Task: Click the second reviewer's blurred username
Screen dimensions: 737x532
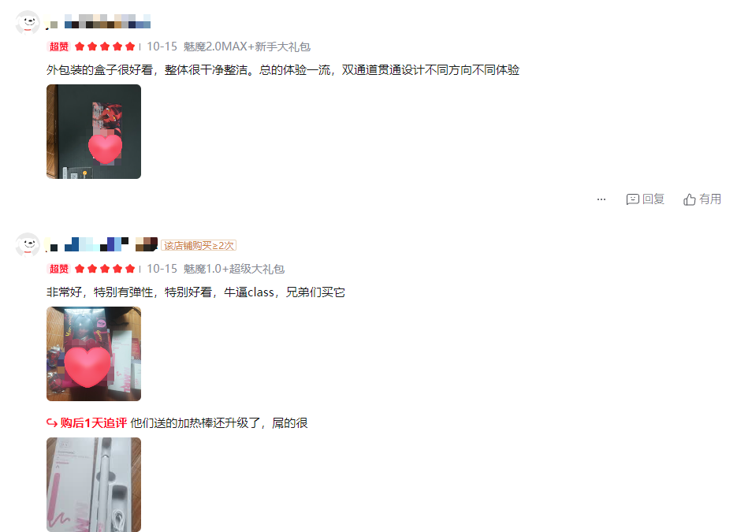Action: pos(101,244)
